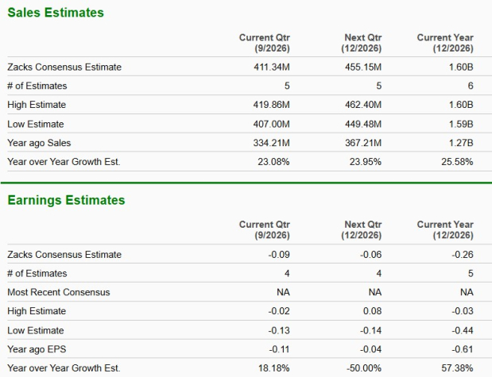
Task: Select the -0.26 consensus EPS value
Action: [463, 255]
